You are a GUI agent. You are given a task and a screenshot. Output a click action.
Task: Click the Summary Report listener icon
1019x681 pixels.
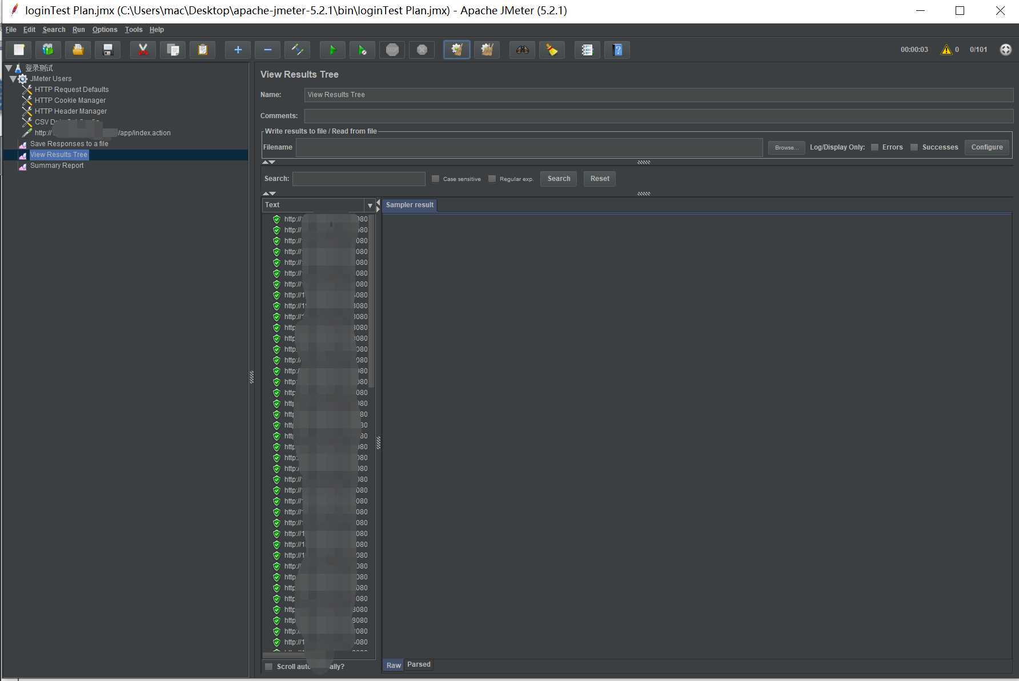click(x=22, y=166)
